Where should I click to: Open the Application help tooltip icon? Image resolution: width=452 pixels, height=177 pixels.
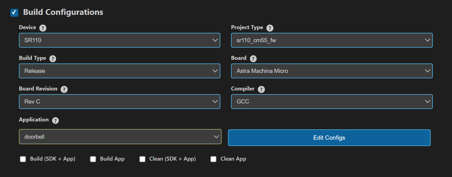coord(55,120)
